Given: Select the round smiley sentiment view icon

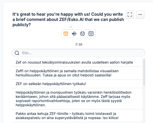Looking at the screenshot, I should coord(83,34).
